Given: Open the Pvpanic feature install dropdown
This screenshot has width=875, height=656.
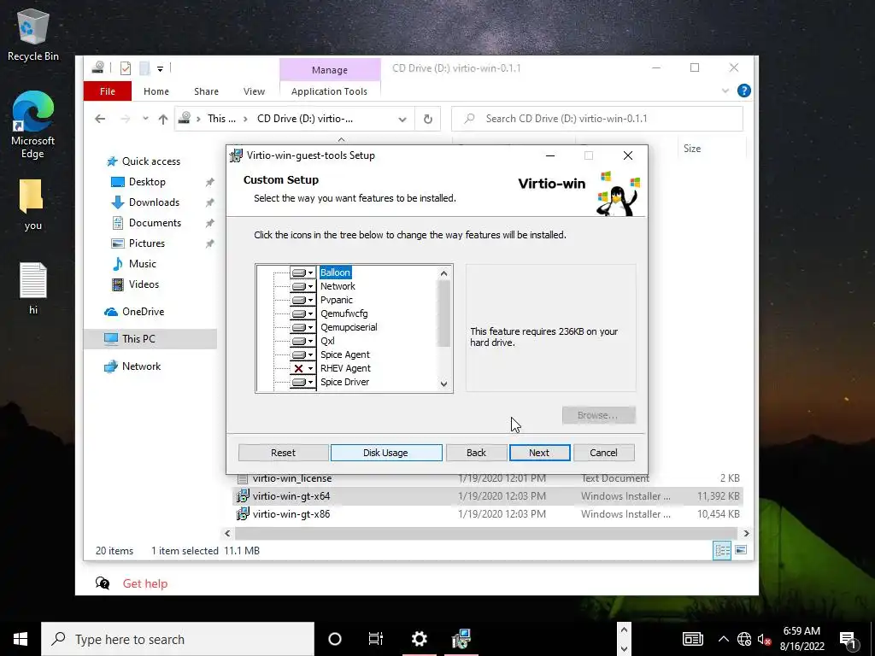Looking at the screenshot, I should tap(302, 300).
